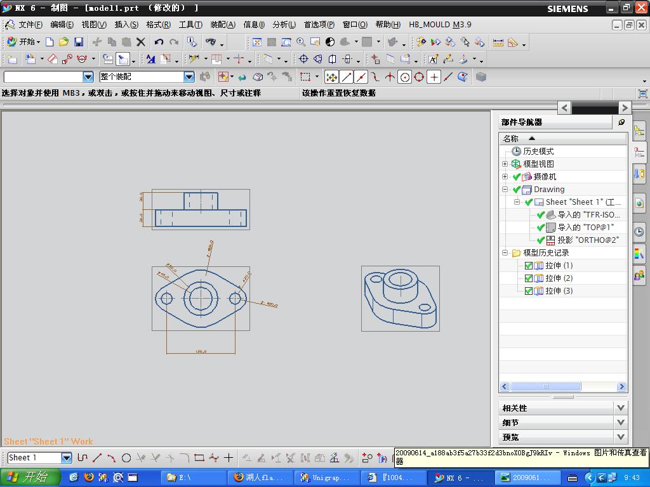650x487 pixels.
Task: Click the circle sketch tool icon
Action: (x=126, y=458)
